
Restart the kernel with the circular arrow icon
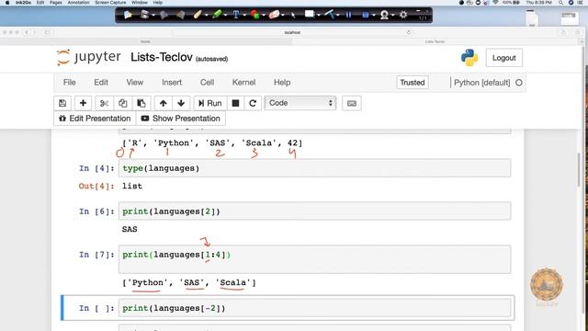[253, 103]
